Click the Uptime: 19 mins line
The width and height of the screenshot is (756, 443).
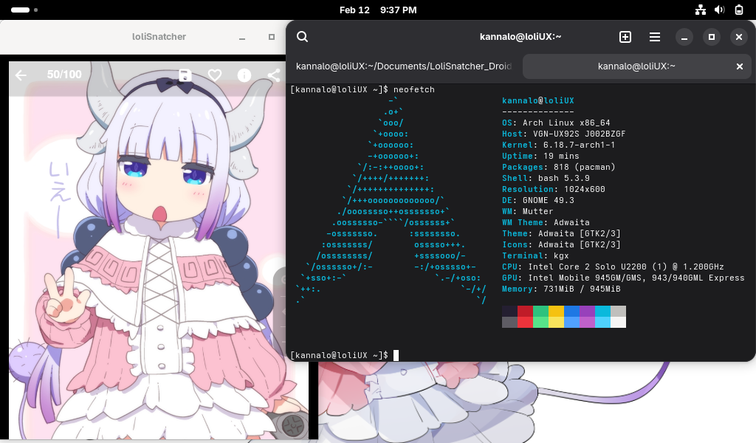click(540, 156)
